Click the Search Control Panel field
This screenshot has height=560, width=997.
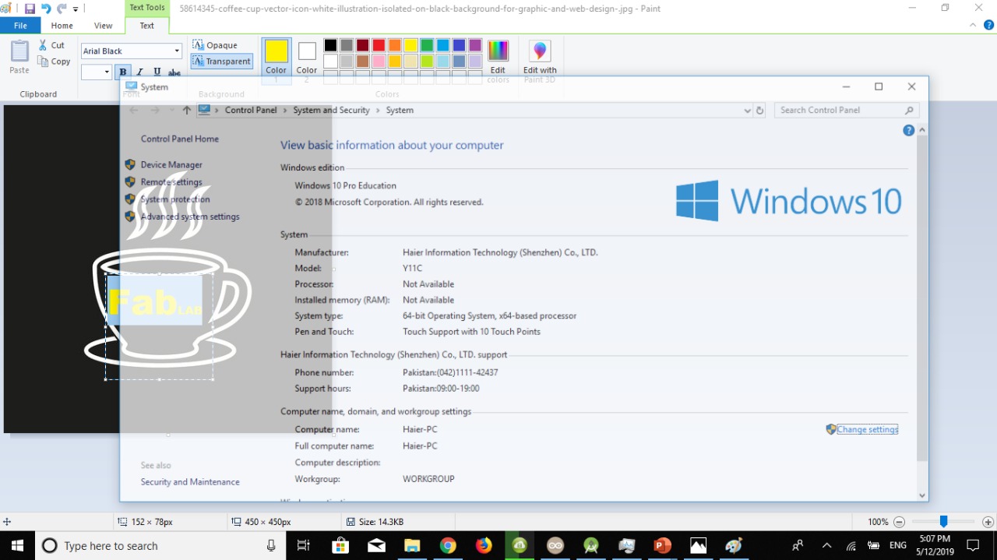(x=847, y=110)
